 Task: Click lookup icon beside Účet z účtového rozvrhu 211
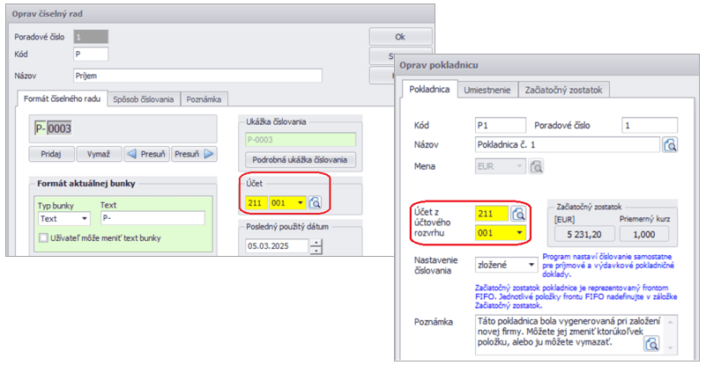click(x=519, y=214)
